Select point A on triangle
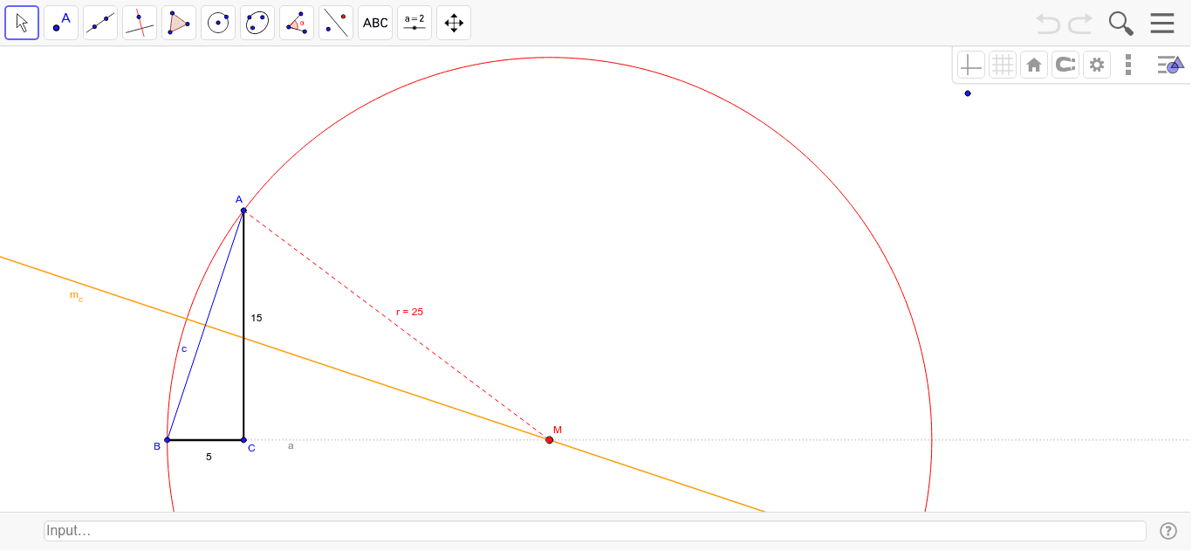1192x551 pixels. (x=243, y=210)
